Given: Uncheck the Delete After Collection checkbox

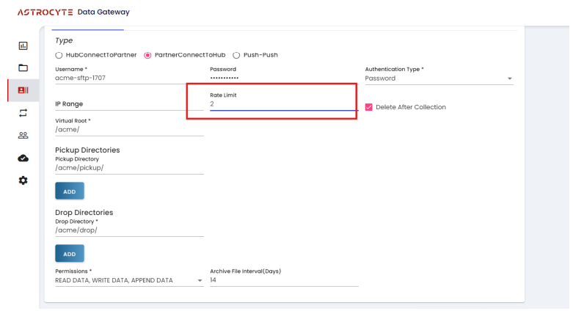Looking at the screenshot, I should 369,107.
